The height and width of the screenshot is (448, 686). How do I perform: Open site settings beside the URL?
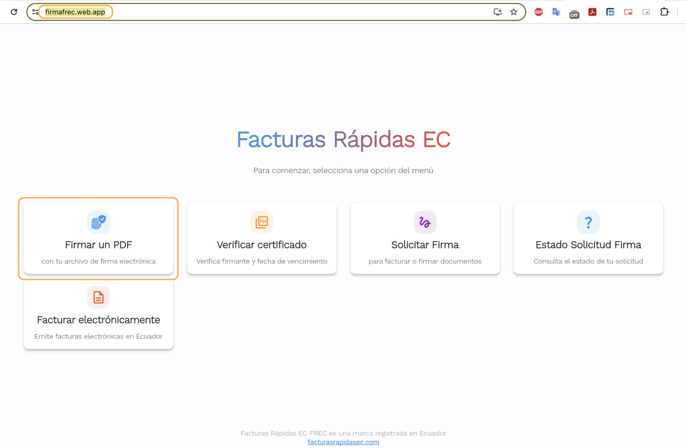35,12
